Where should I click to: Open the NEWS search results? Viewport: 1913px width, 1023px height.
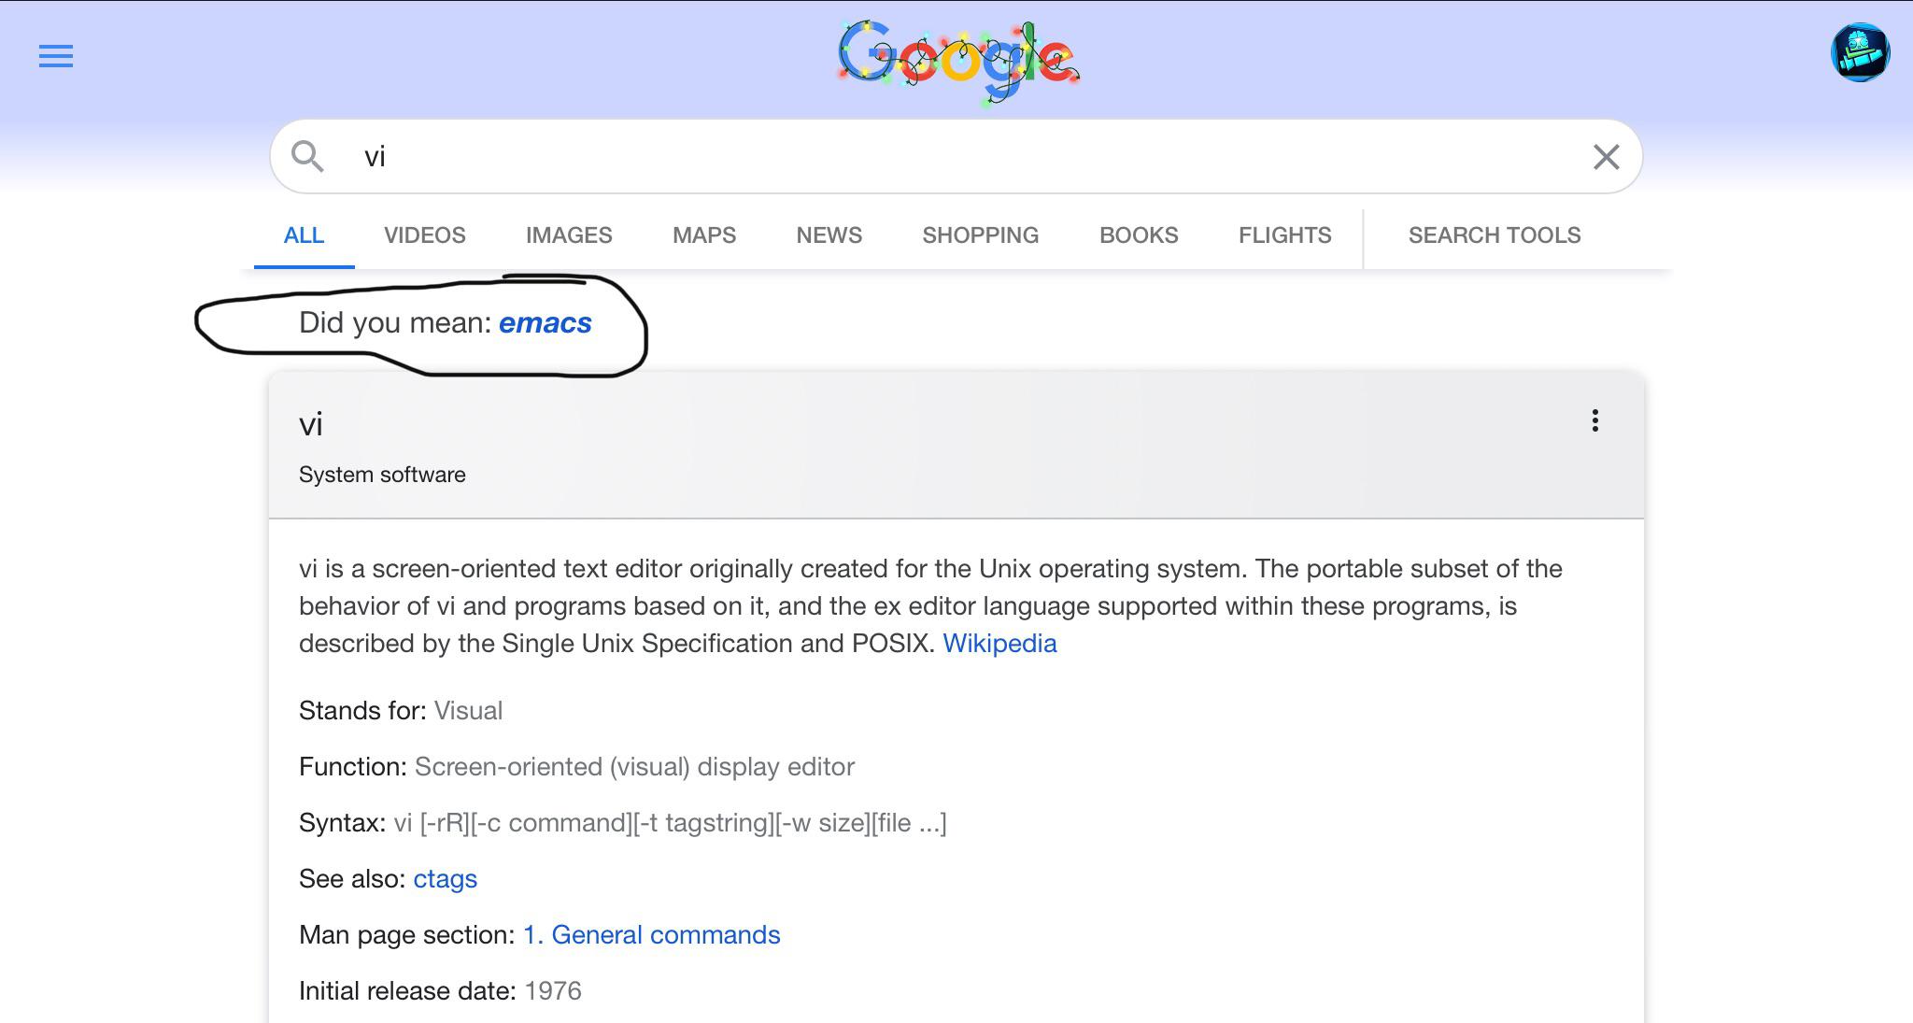(828, 235)
